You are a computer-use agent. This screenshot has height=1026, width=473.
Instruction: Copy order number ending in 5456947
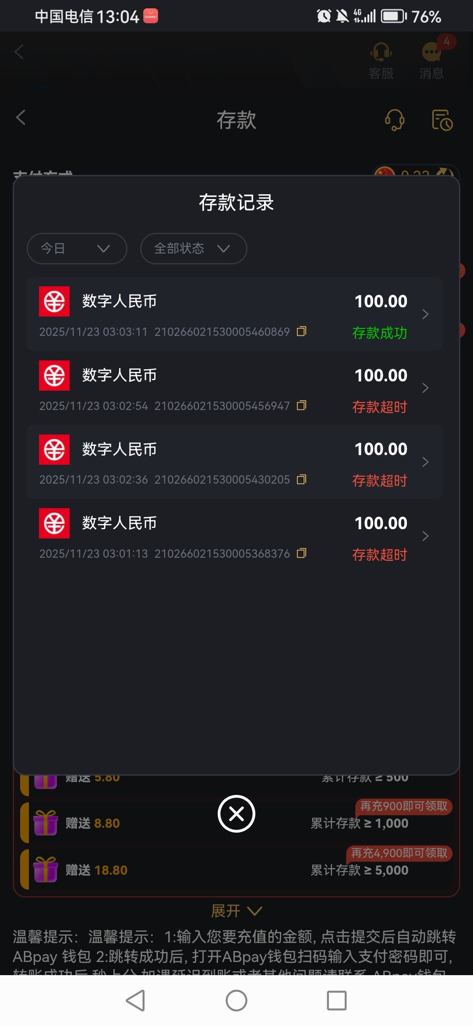pos(301,406)
